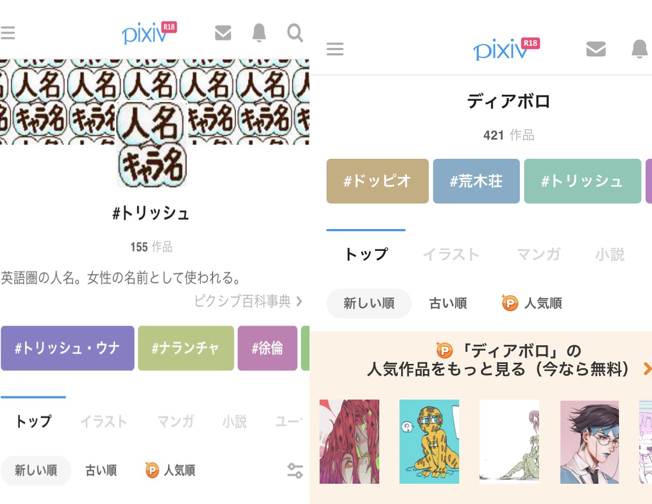The image size is (652, 504).
Task: Click the pixiv logo on right screen
Action: [506, 48]
